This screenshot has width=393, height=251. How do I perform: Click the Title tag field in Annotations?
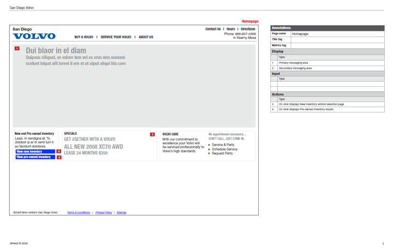337,39
